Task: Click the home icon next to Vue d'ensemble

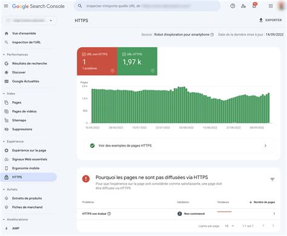Action: click(7, 33)
